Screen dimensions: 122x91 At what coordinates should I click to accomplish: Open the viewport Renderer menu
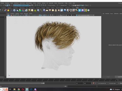click(26, 14)
